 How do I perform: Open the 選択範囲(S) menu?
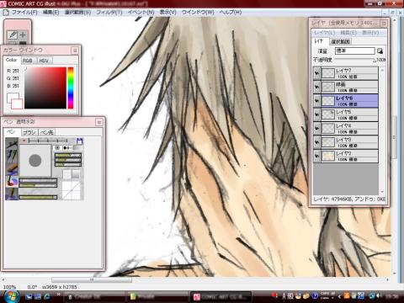[77, 13]
